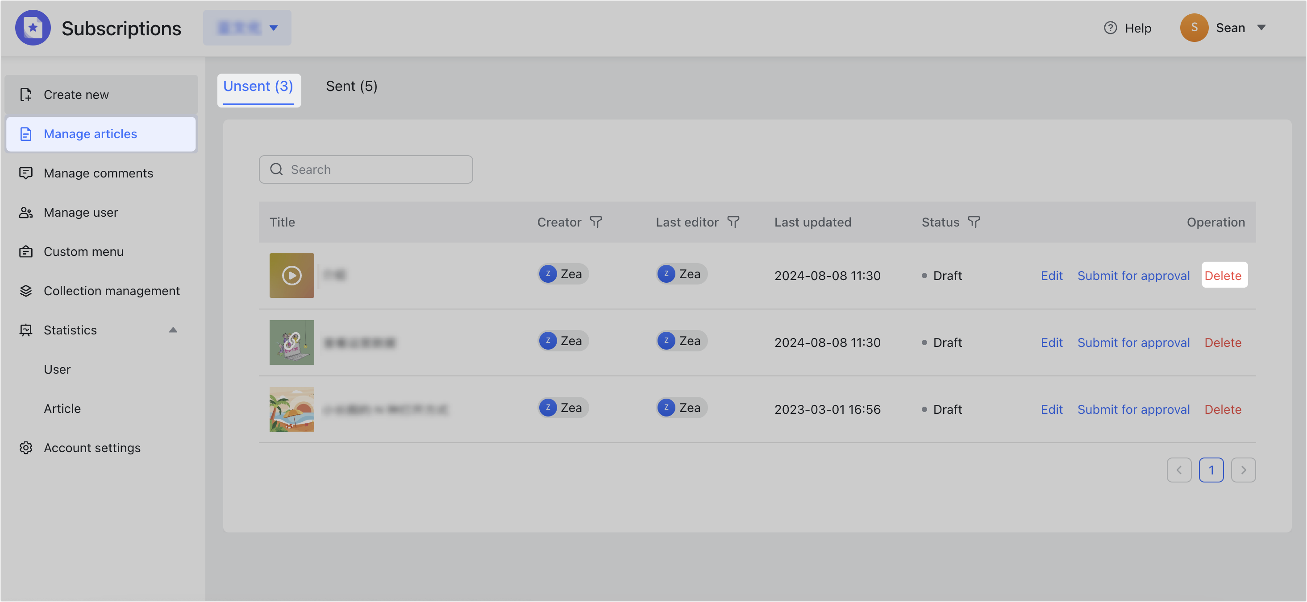Delete the first draft article

pos(1224,275)
